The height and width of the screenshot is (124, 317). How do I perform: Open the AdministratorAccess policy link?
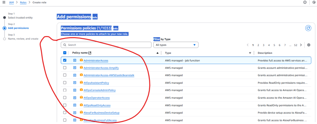point(96,60)
